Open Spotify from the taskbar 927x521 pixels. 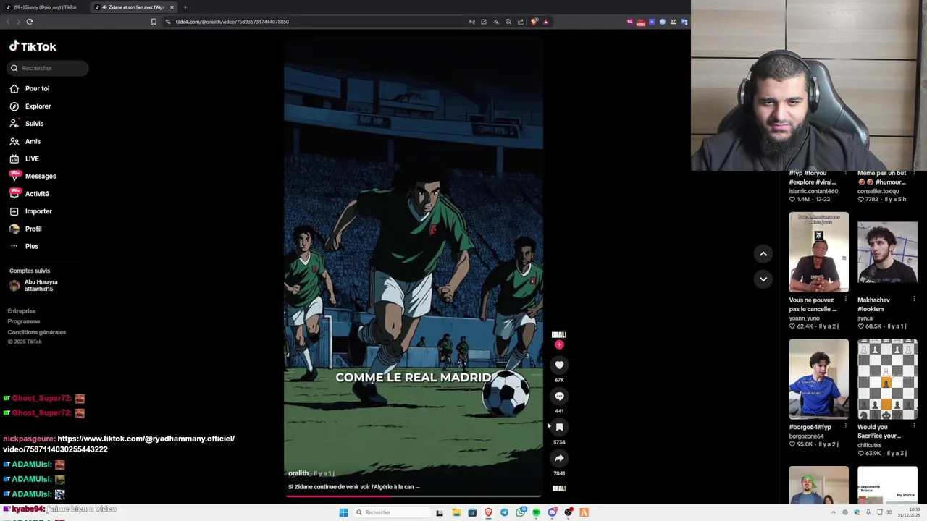click(537, 512)
